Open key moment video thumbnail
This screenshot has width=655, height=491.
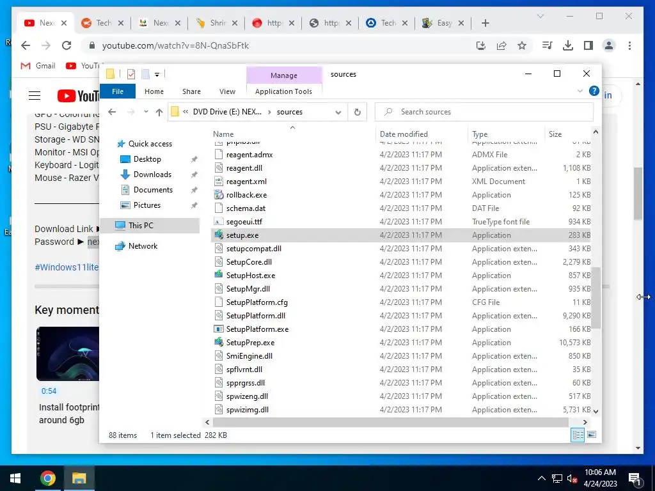[68, 354]
